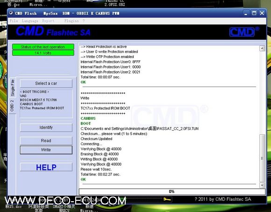Open the Language menu
This screenshot has height=212, width=271.
pos(30,21)
